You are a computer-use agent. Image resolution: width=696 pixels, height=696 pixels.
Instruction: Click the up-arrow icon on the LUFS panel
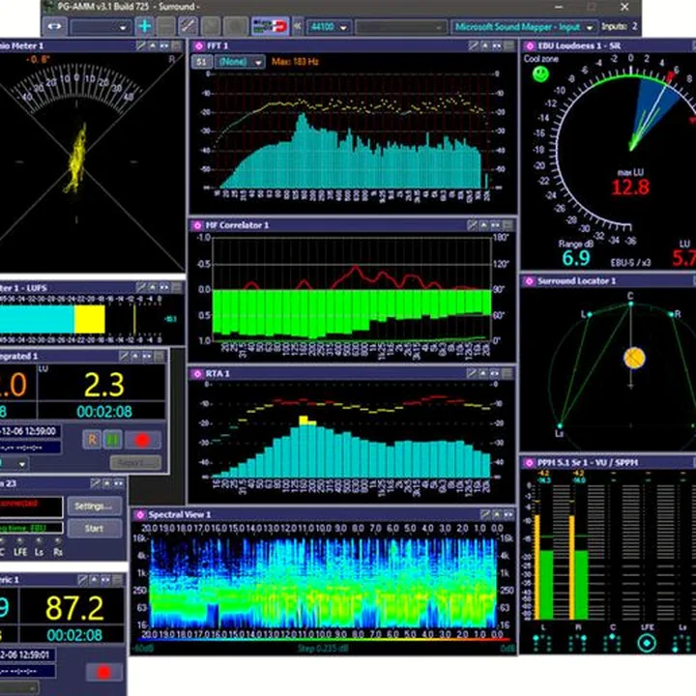point(153,288)
